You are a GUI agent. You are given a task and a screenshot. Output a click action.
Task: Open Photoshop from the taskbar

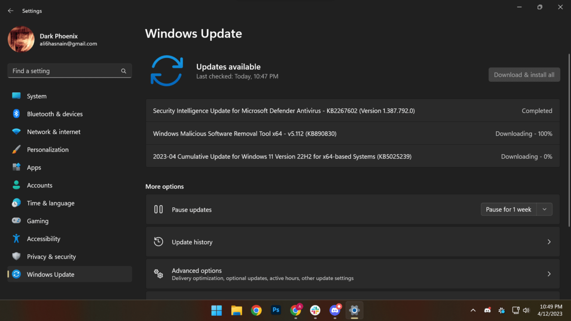(276, 311)
